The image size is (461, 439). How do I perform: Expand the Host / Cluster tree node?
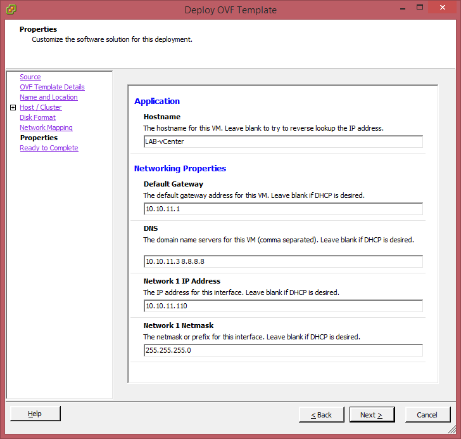point(13,108)
